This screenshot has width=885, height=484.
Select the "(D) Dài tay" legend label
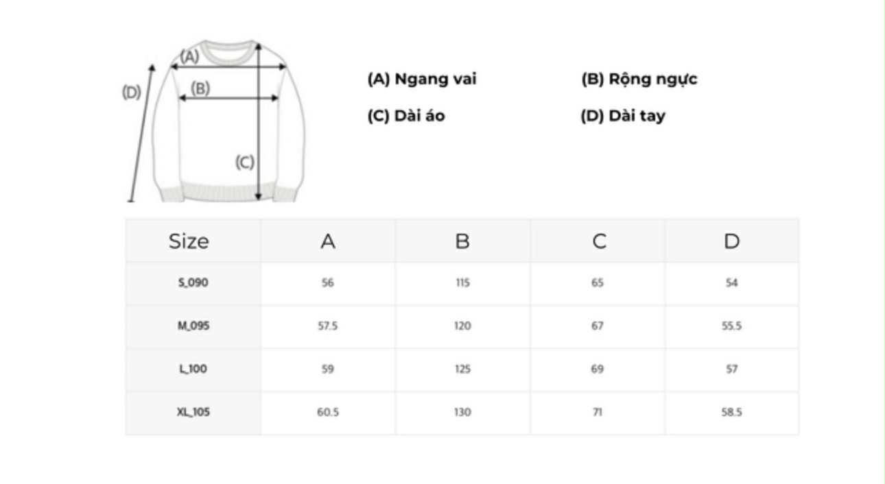(x=623, y=116)
